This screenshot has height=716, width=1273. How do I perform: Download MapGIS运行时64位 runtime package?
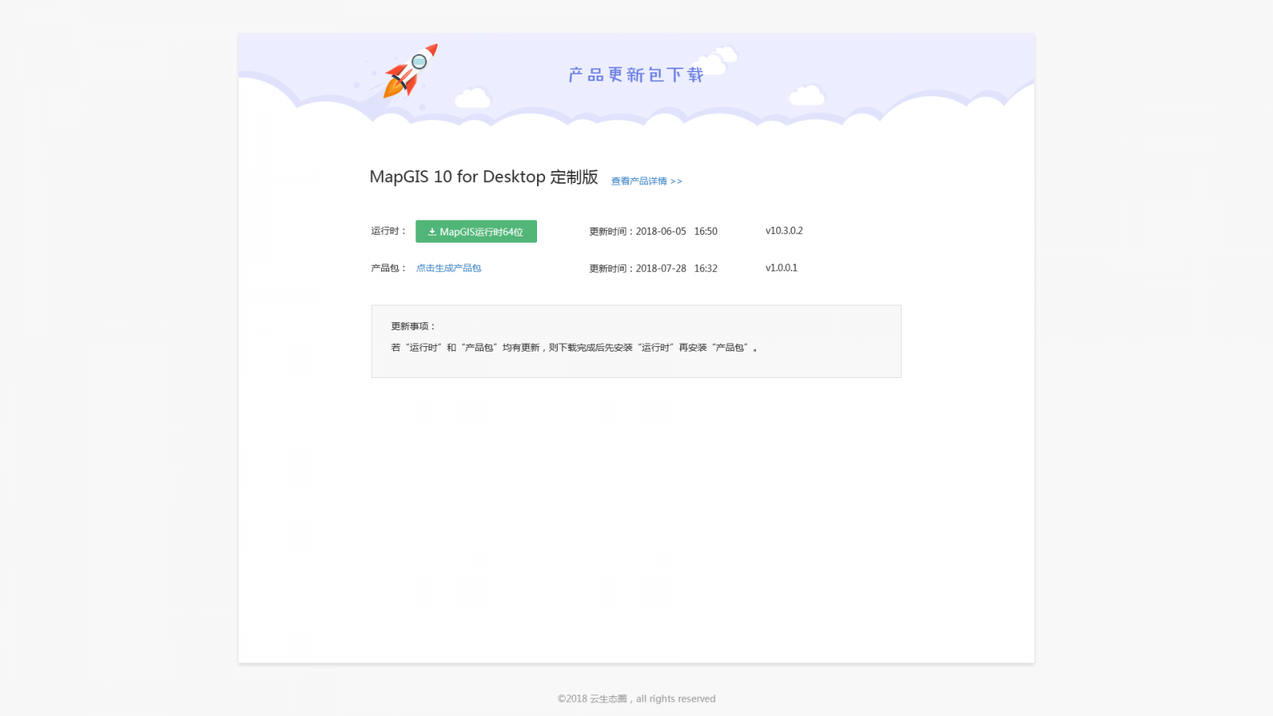(476, 232)
